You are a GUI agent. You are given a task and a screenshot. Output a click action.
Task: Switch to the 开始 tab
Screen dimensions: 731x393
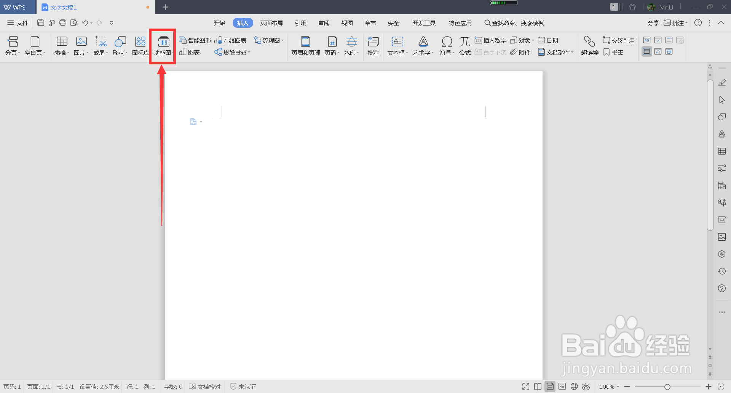pos(220,23)
